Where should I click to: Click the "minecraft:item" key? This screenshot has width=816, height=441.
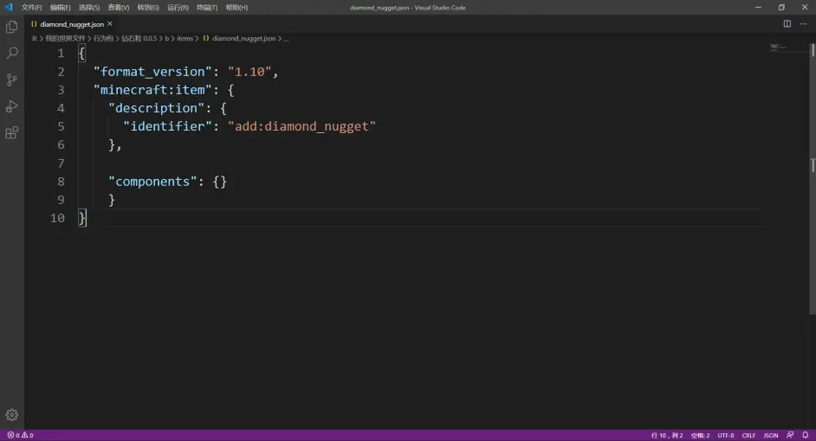[152, 90]
